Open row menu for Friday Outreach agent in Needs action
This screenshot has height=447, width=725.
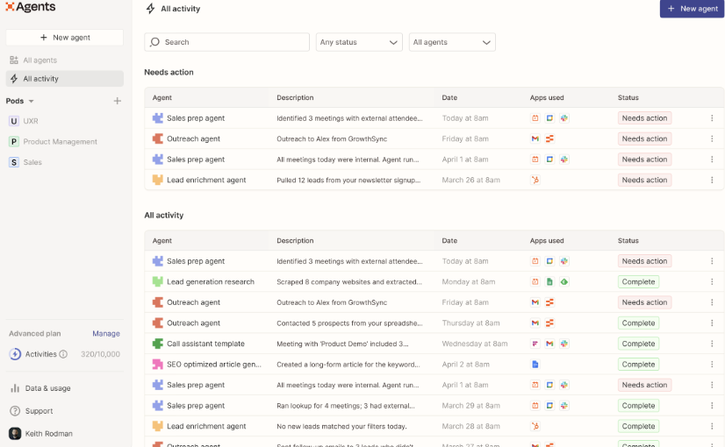(712, 138)
